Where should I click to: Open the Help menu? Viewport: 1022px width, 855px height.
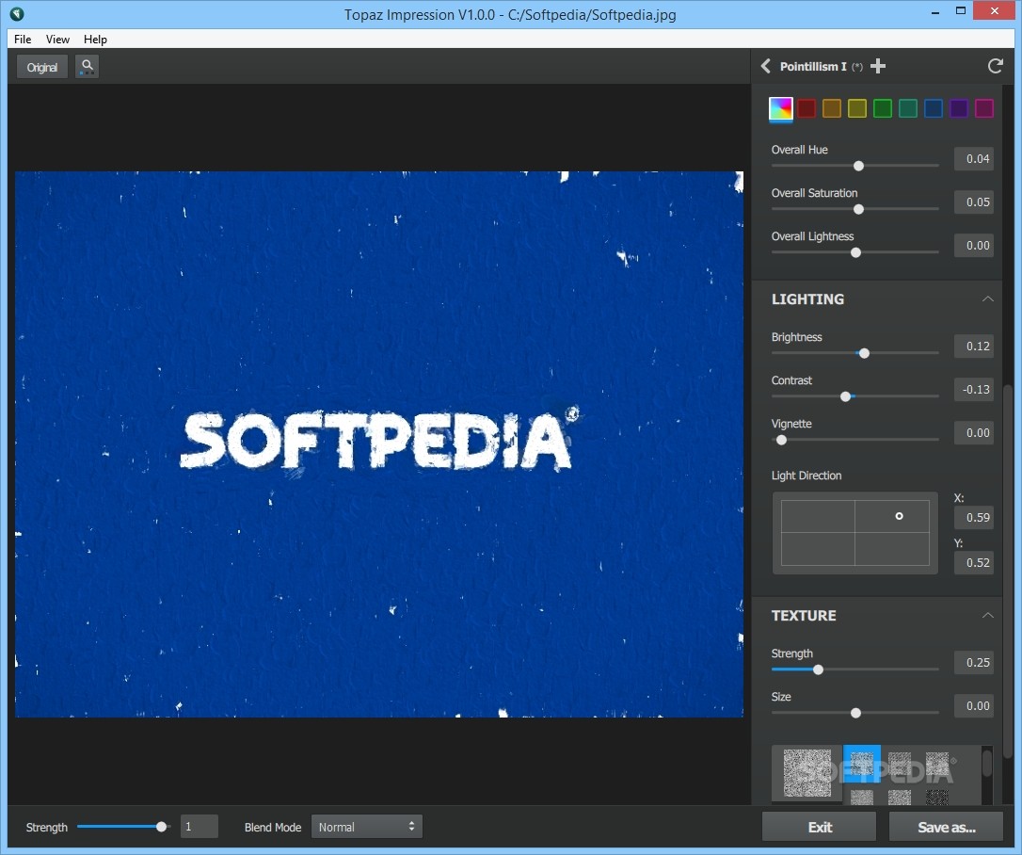click(95, 40)
